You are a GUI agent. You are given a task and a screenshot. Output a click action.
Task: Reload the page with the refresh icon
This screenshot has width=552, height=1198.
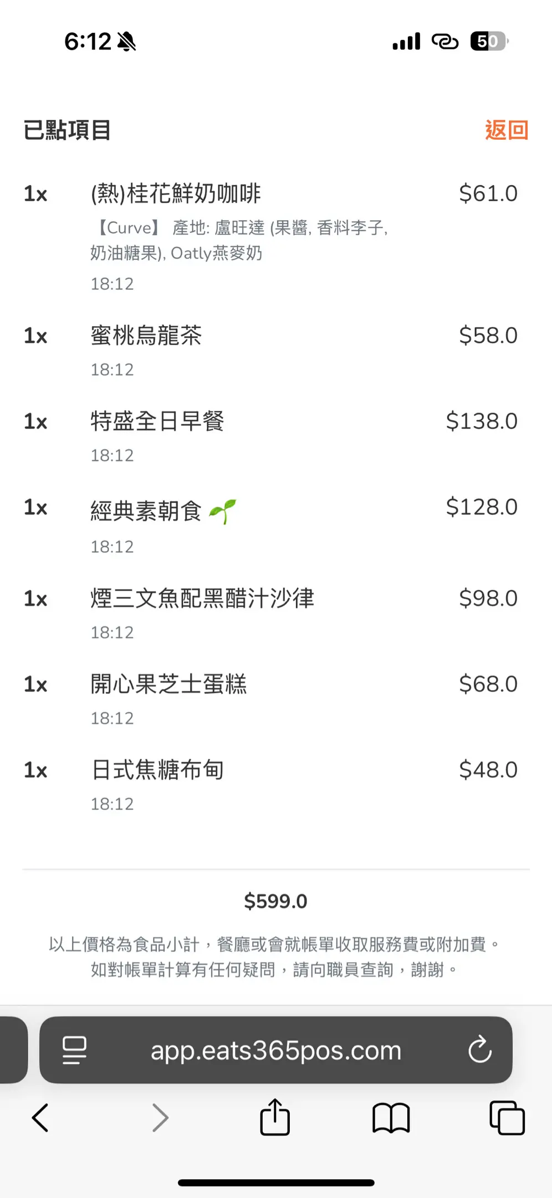click(479, 1049)
